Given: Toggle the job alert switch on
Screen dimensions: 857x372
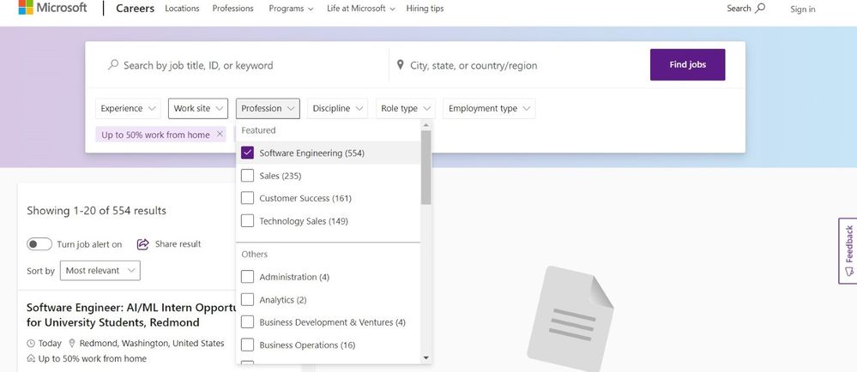Looking at the screenshot, I should pyautogui.click(x=39, y=244).
